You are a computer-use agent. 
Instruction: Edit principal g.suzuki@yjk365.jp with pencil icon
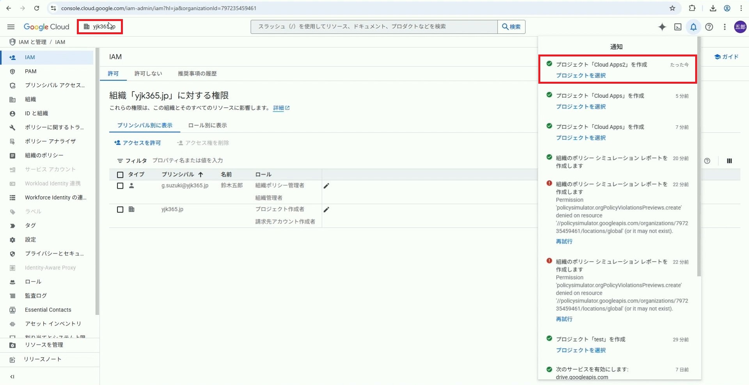click(327, 186)
